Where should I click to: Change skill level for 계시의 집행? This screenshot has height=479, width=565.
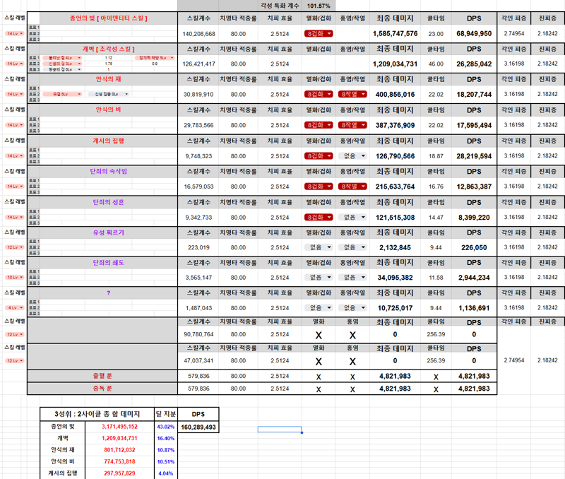(x=14, y=156)
